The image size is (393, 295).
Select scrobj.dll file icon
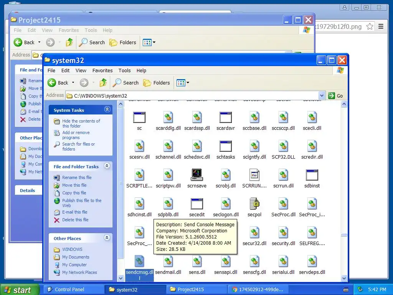coord(226,175)
